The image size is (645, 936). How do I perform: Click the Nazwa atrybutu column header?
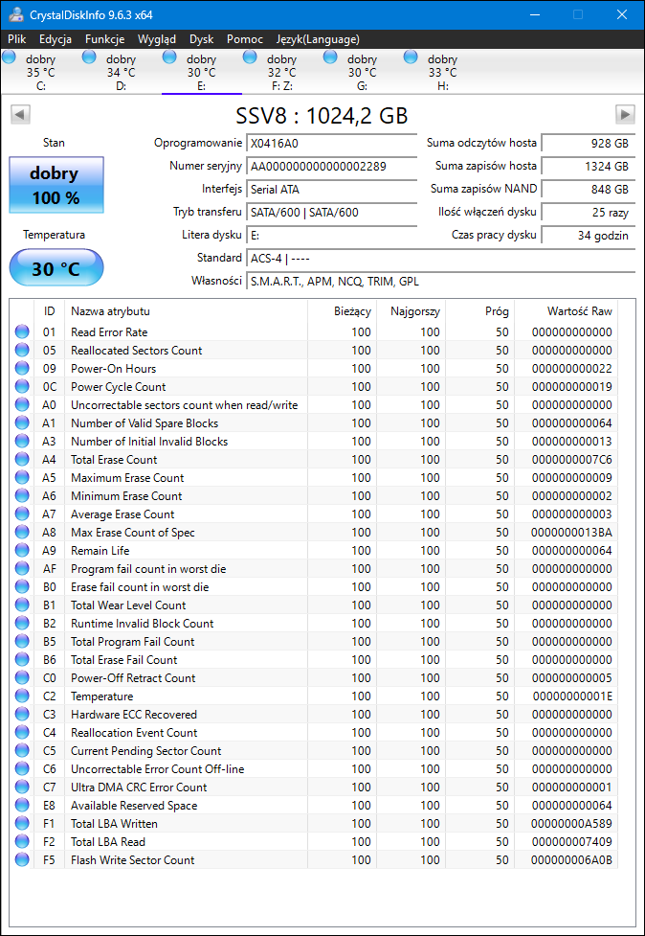(186, 311)
